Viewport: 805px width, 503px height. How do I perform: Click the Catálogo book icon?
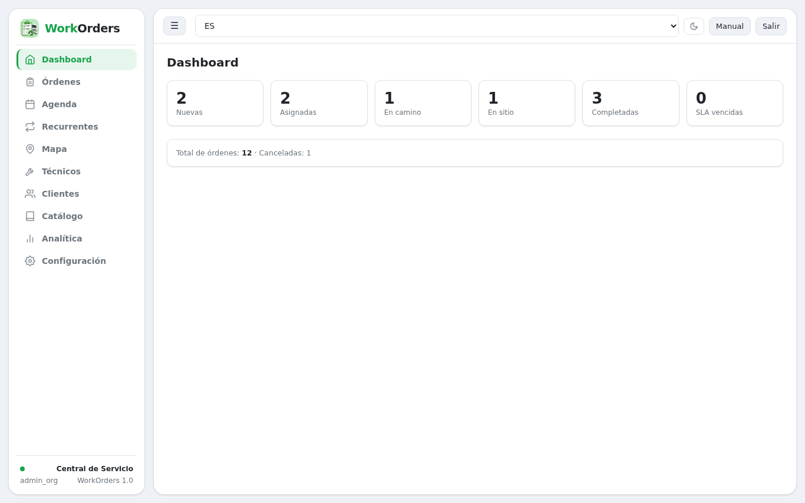coord(30,216)
